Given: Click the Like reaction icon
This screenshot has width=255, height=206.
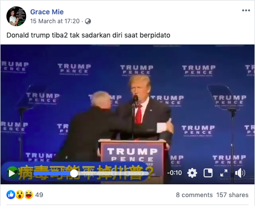Looking at the screenshot, I should (x=11, y=195).
